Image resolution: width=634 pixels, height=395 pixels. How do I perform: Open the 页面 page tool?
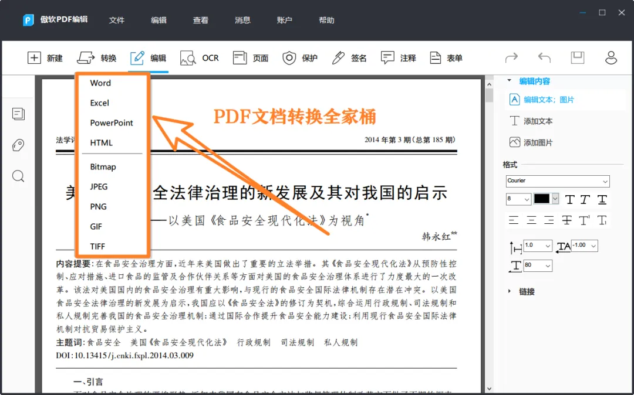tap(251, 58)
